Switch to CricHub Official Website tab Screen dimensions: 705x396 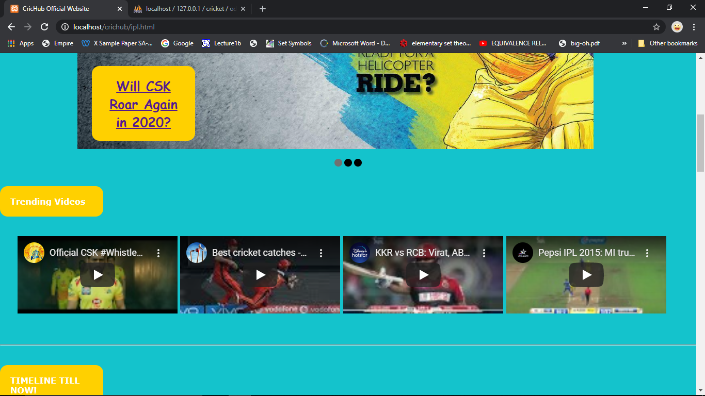coord(66,9)
